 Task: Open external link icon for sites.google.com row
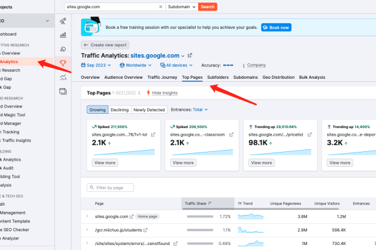pos(132,216)
